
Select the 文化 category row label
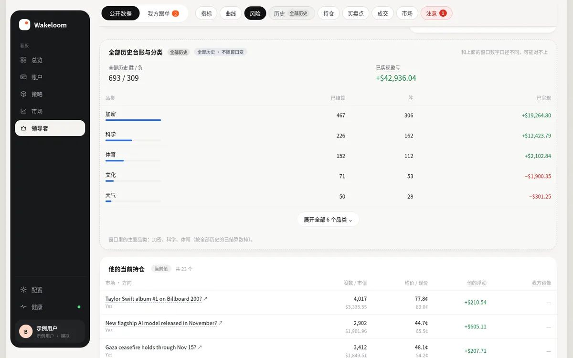point(111,175)
